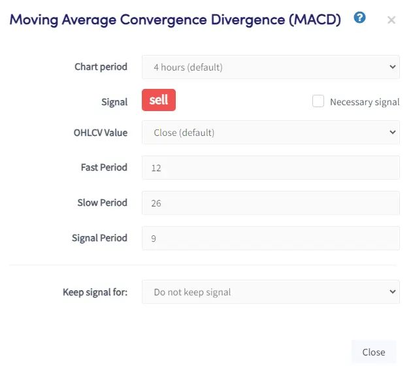Click the Fast Period label

coord(104,167)
